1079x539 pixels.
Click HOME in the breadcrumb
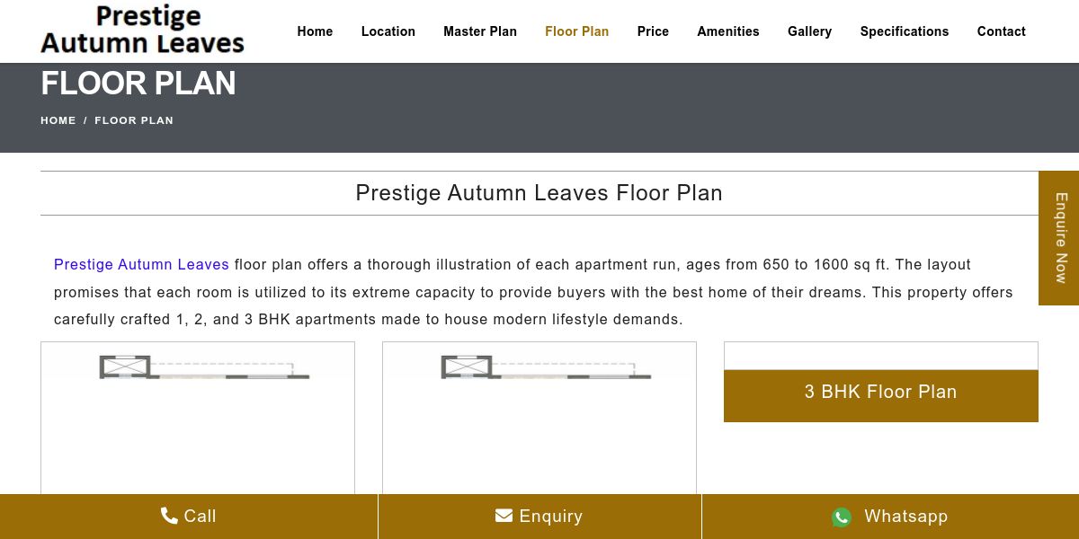(x=58, y=120)
